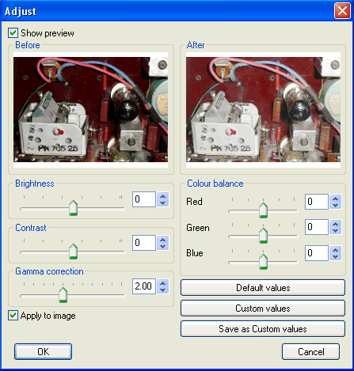Click the Default values button

pos(263,288)
